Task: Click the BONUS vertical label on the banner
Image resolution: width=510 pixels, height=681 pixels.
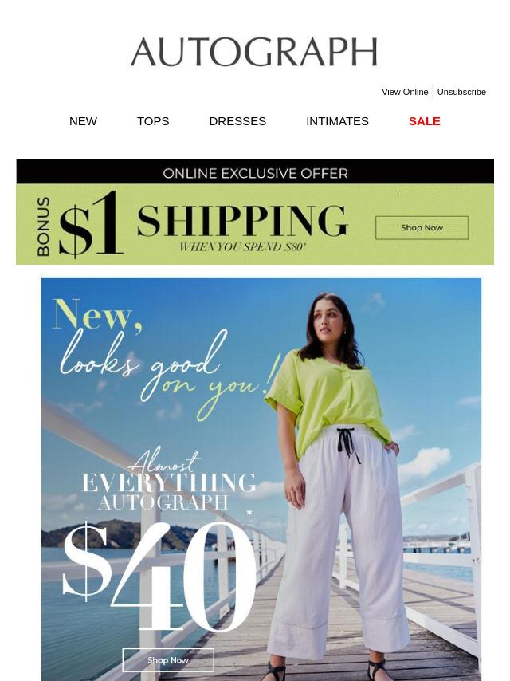Action: tap(43, 226)
